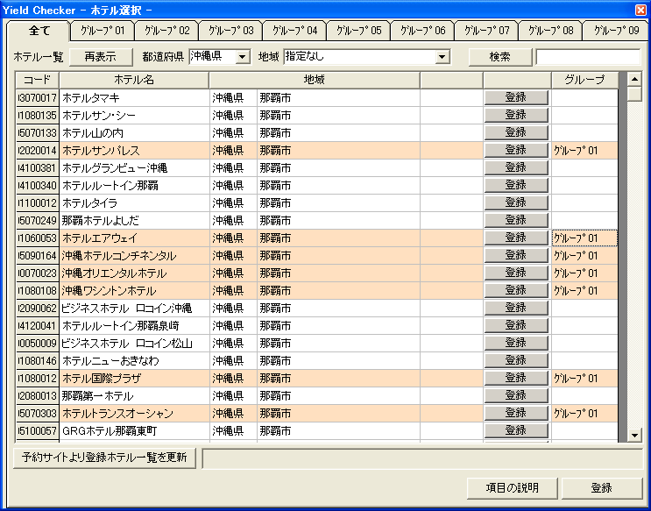Switch to the グループ01 tab
651x511 pixels.
103,31
